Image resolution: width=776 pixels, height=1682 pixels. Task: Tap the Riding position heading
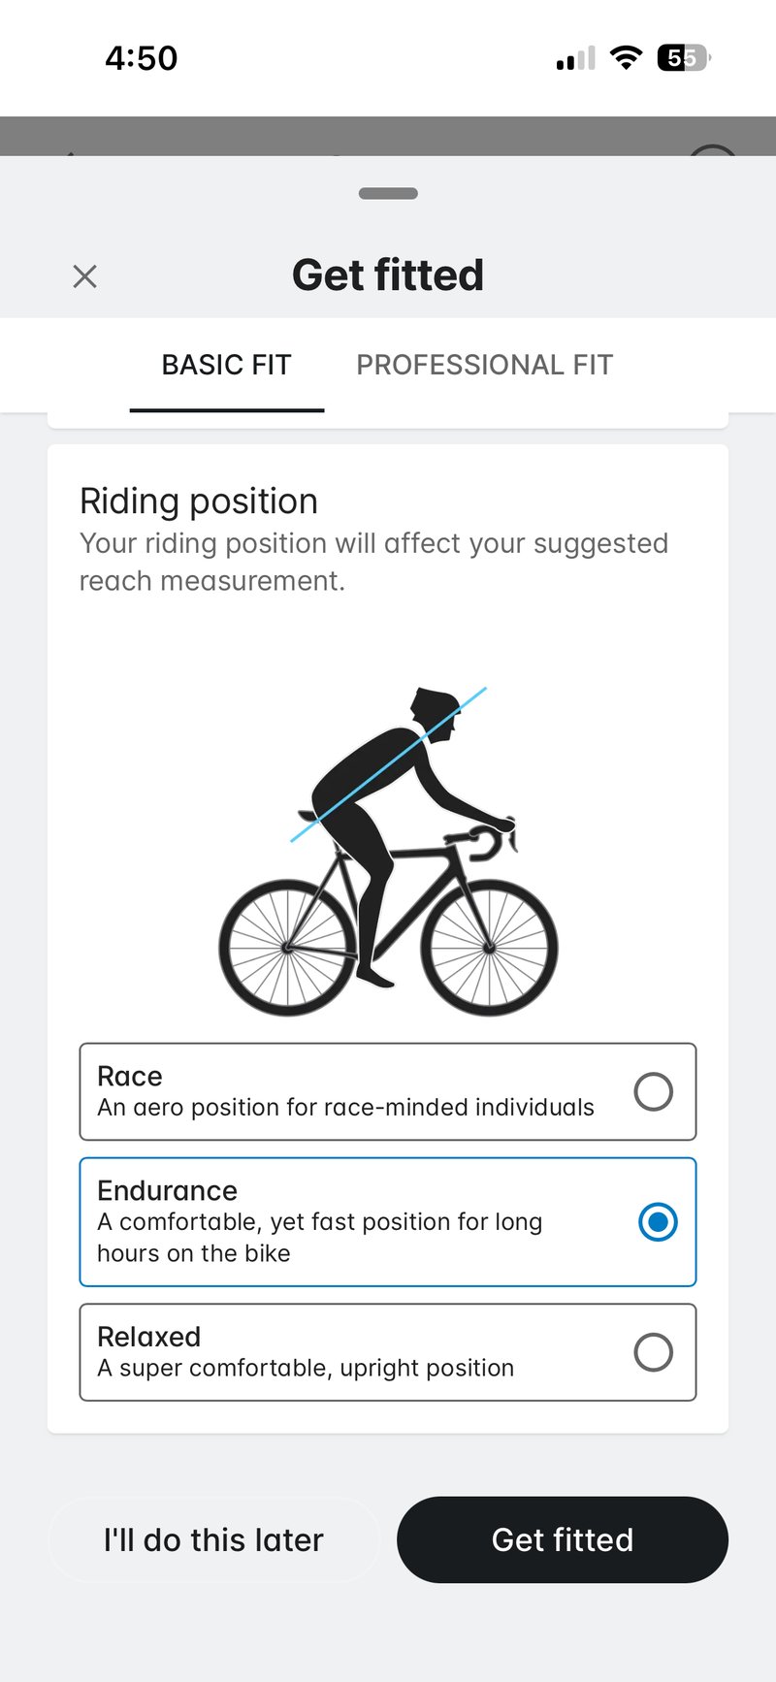[199, 501]
